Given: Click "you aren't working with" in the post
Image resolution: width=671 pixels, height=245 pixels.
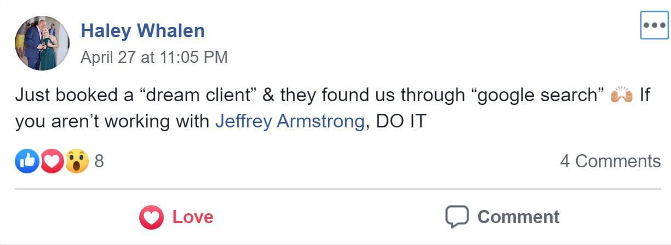Looking at the screenshot, I should 113,121.
